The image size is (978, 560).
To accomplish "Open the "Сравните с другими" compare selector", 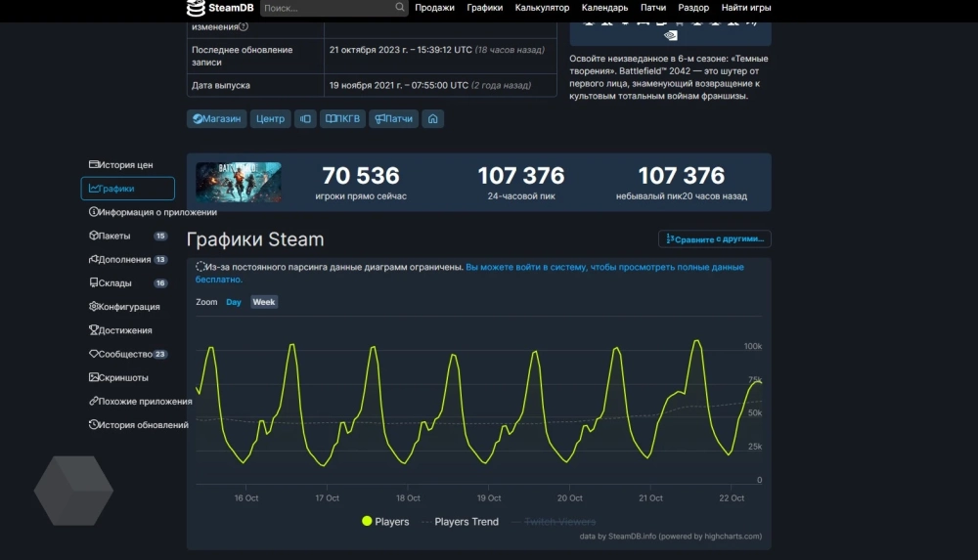I will [x=714, y=239].
